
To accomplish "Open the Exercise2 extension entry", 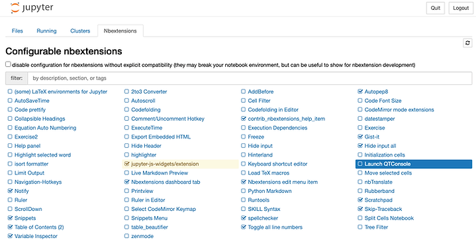I will (x=26, y=137).
